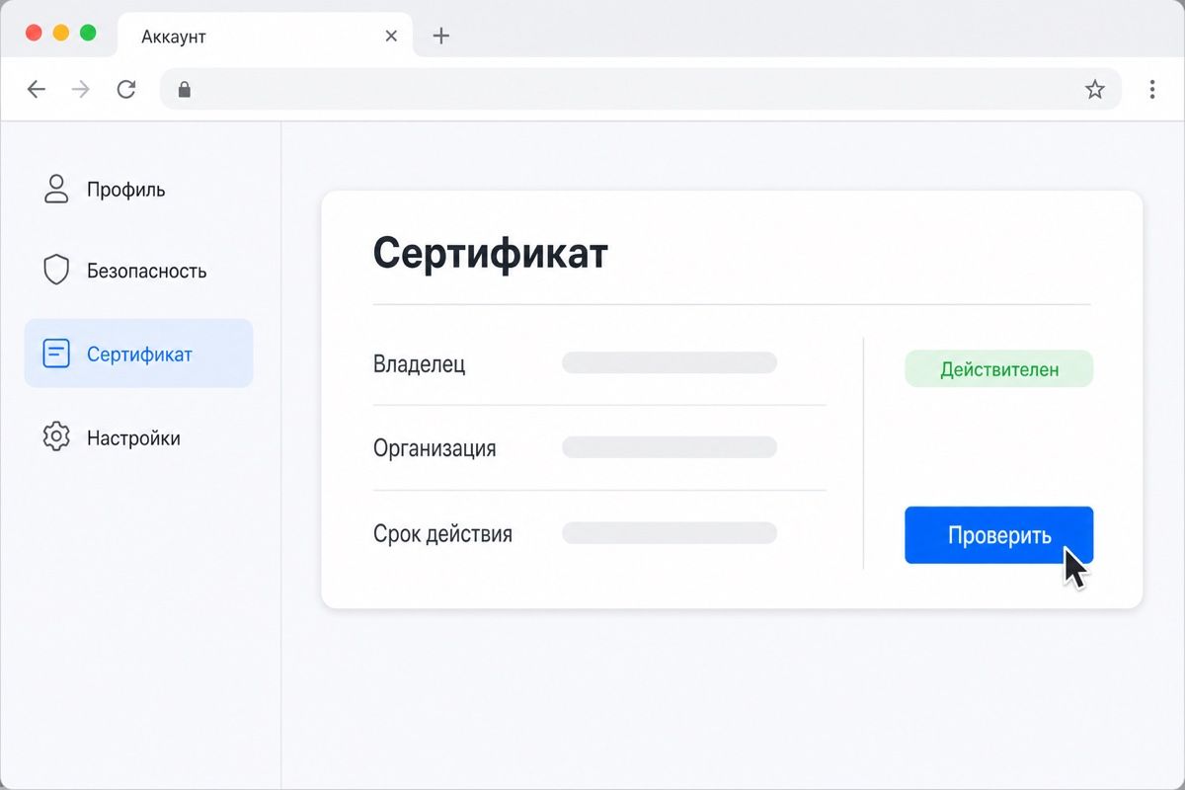Select the Аккаунт browser tab

(x=267, y=37)
